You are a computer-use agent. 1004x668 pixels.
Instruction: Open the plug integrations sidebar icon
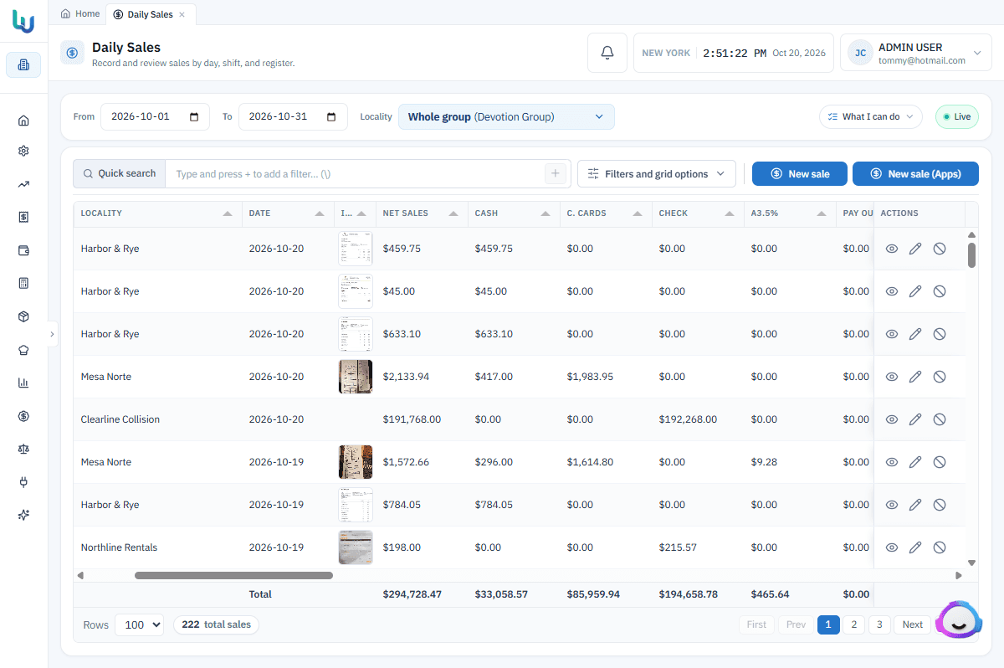pos(23,482)
